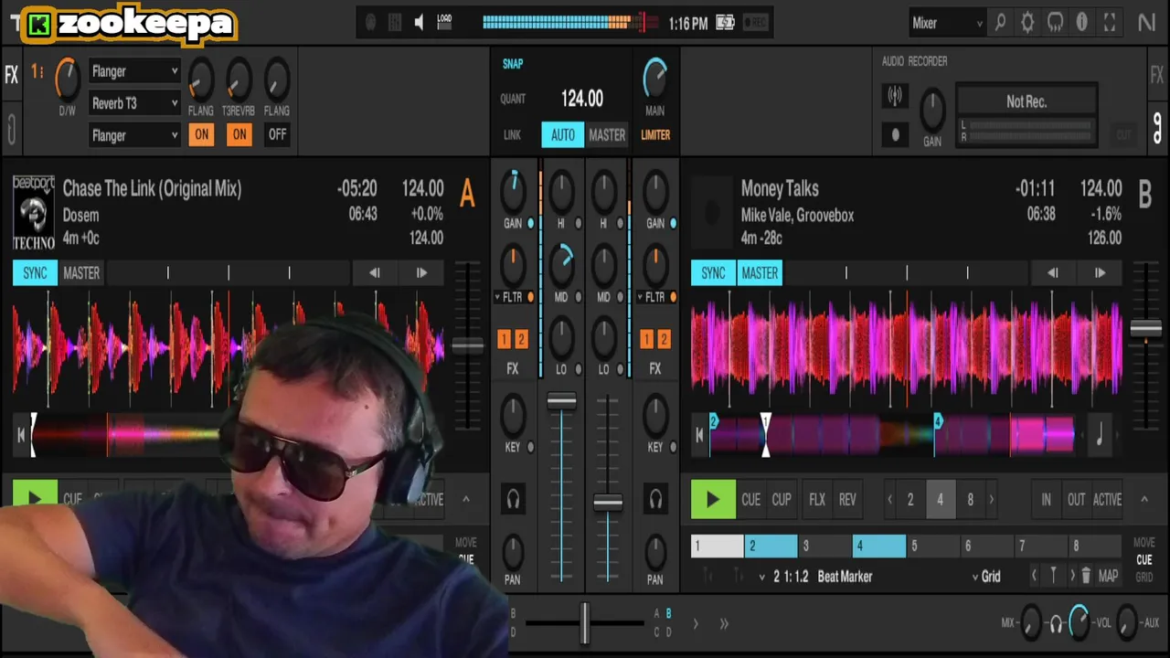1170x658 pixels.
Task: Toggle SYNC on Deck A
Action: (35, 272)
